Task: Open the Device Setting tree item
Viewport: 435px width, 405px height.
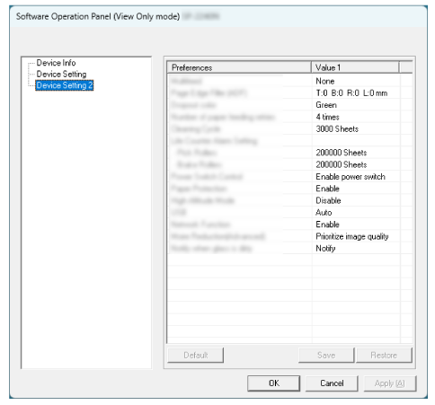Action: (61, 74)
